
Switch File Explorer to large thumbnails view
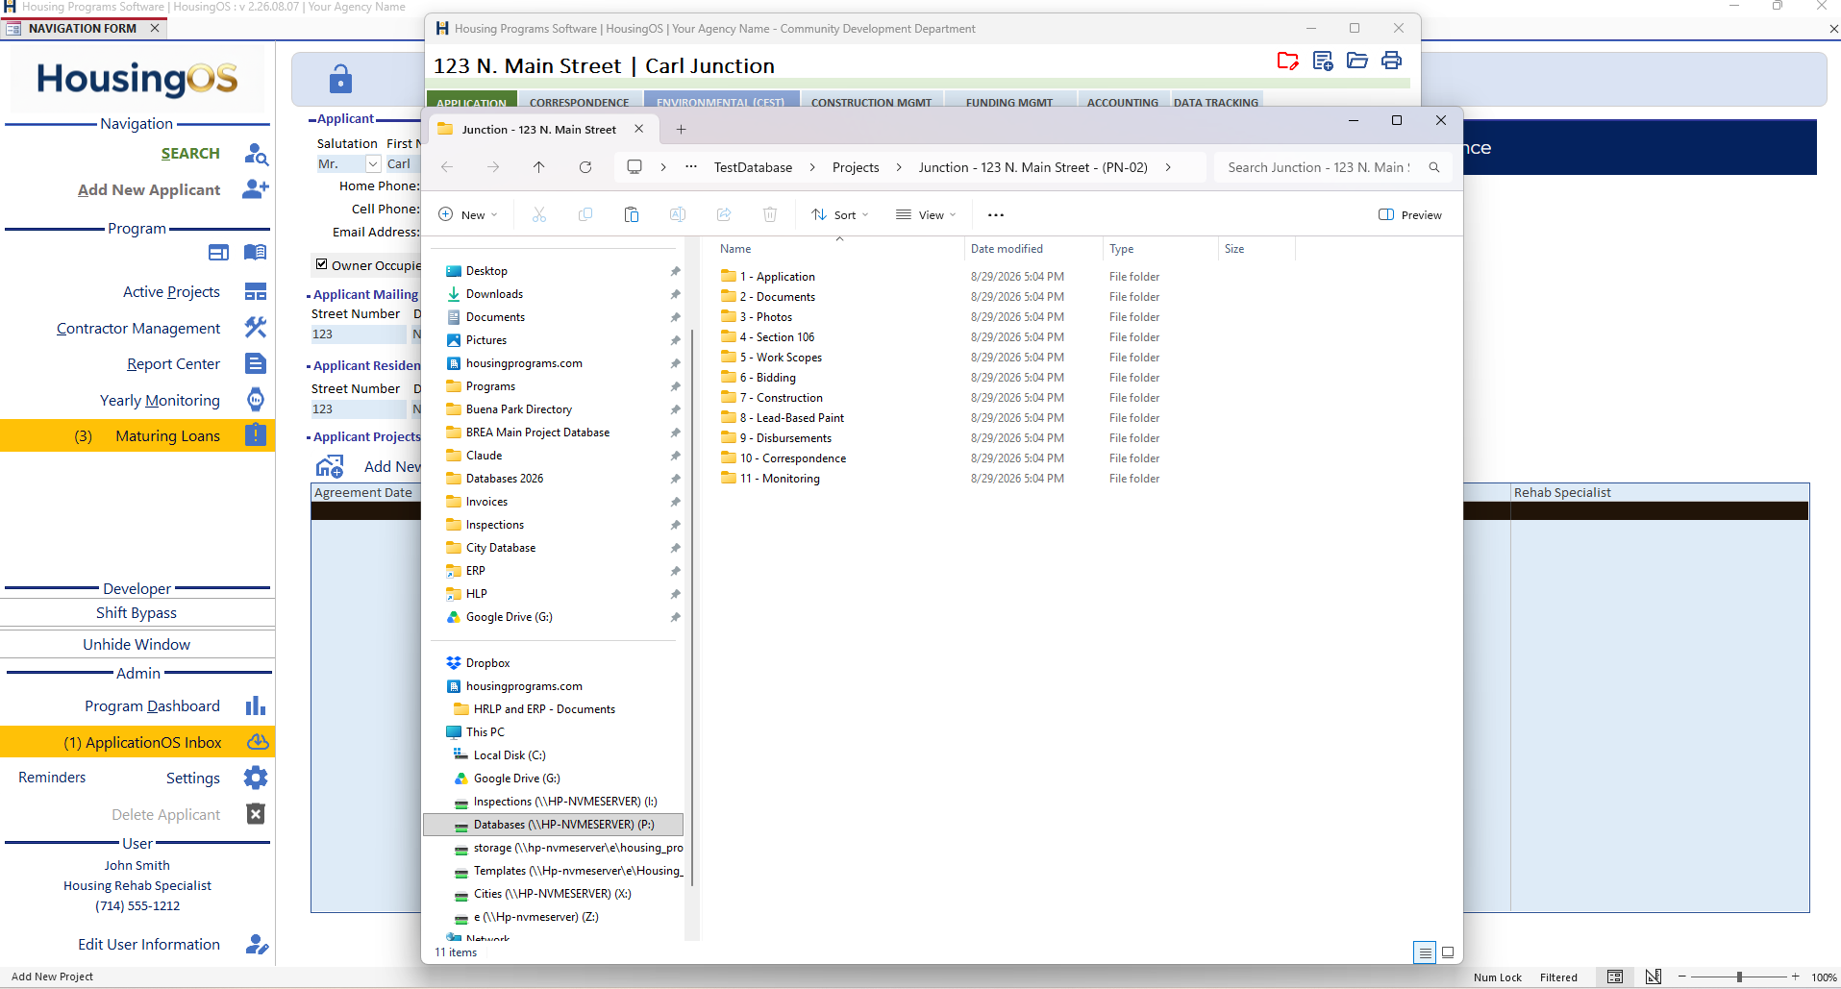[x=1448, y=952]
